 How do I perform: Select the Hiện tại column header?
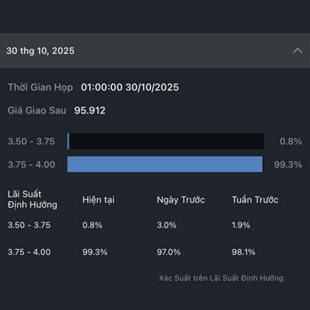pyautogui.click(x=98, y=200)
